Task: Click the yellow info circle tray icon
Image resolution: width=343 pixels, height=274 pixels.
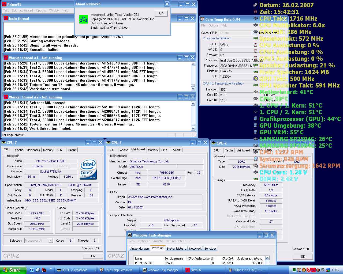Action: point(304,270)
